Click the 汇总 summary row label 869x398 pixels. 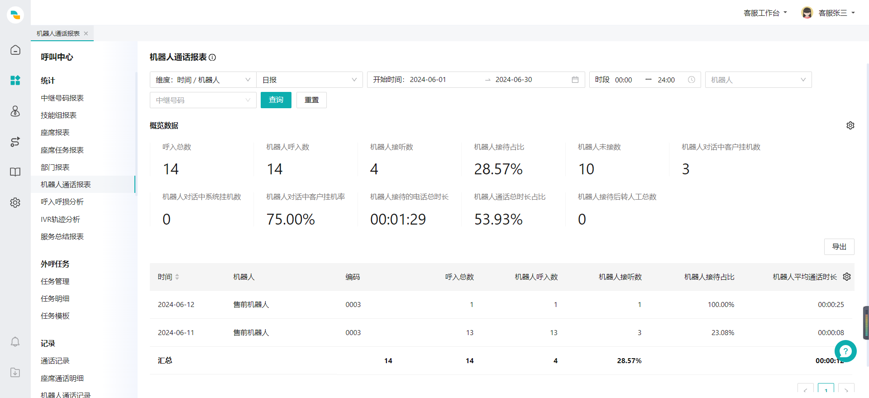click(165, 361)
